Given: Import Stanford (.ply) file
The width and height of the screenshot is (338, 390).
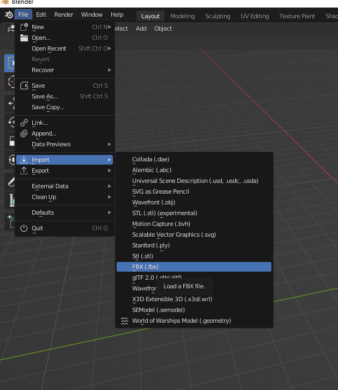Looking at the screenshot, I should (x=194, y=245).
